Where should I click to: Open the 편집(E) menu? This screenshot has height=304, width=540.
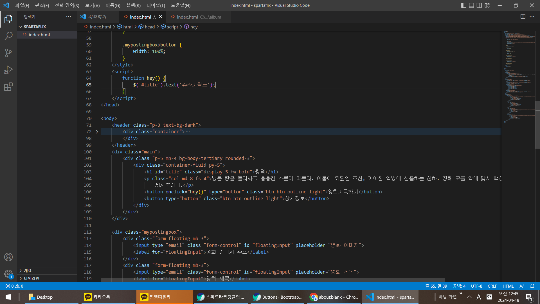coord(42,5)
